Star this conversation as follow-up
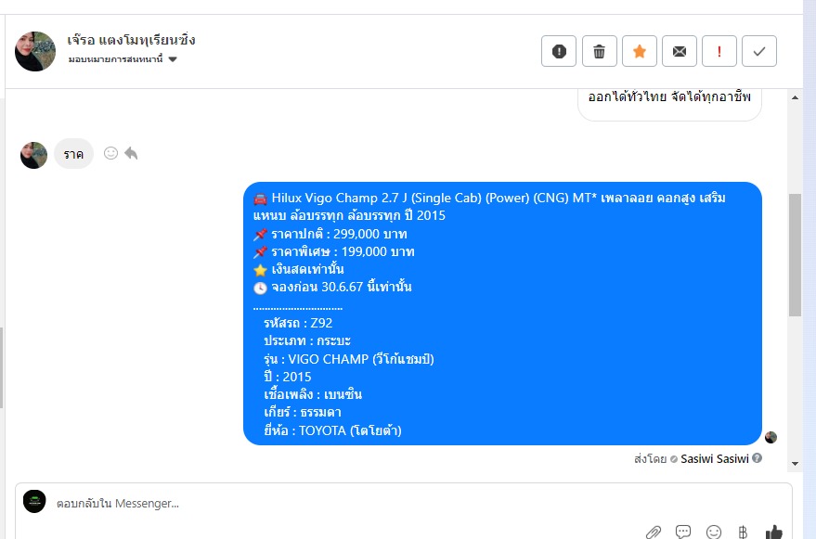 tap(639, 51)
